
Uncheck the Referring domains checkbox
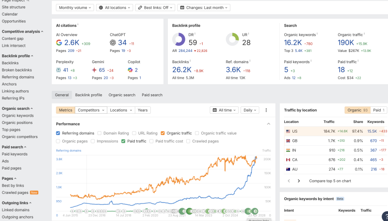pos(59,133)
